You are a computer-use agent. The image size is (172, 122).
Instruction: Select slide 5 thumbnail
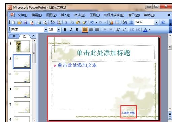[x=22, y=107]
